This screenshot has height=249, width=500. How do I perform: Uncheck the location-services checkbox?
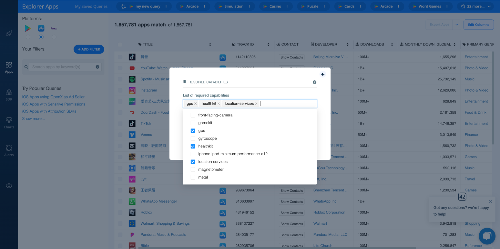[x=193, y=162]
